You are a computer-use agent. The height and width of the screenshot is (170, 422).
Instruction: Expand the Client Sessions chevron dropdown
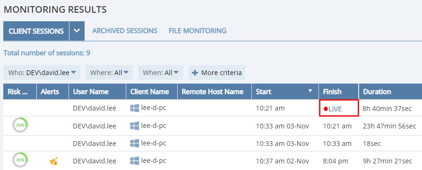pyautogui.click(x=77, y=31)
